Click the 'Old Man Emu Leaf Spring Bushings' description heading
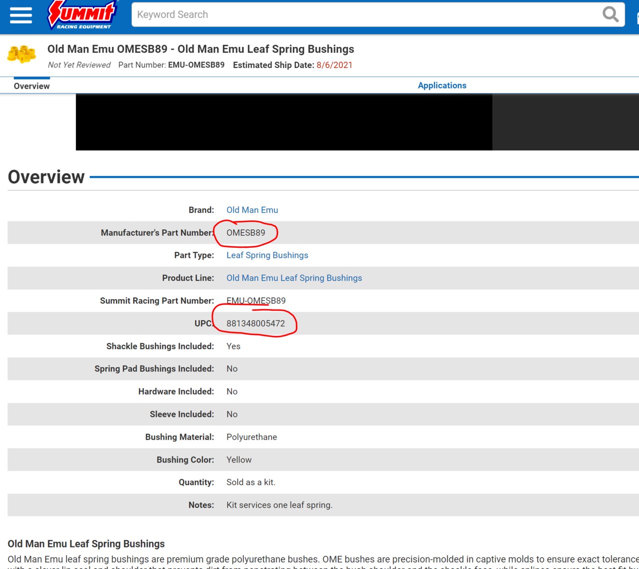This screenshot has width=639, height=569. coord(86,544)
